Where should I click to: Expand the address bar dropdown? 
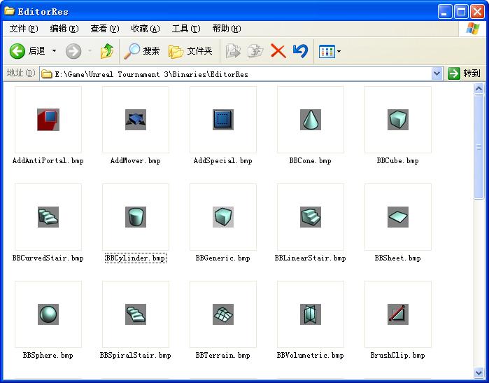coord(437,74)
